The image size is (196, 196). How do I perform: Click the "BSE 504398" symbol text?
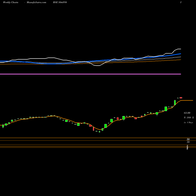(60, 2)
